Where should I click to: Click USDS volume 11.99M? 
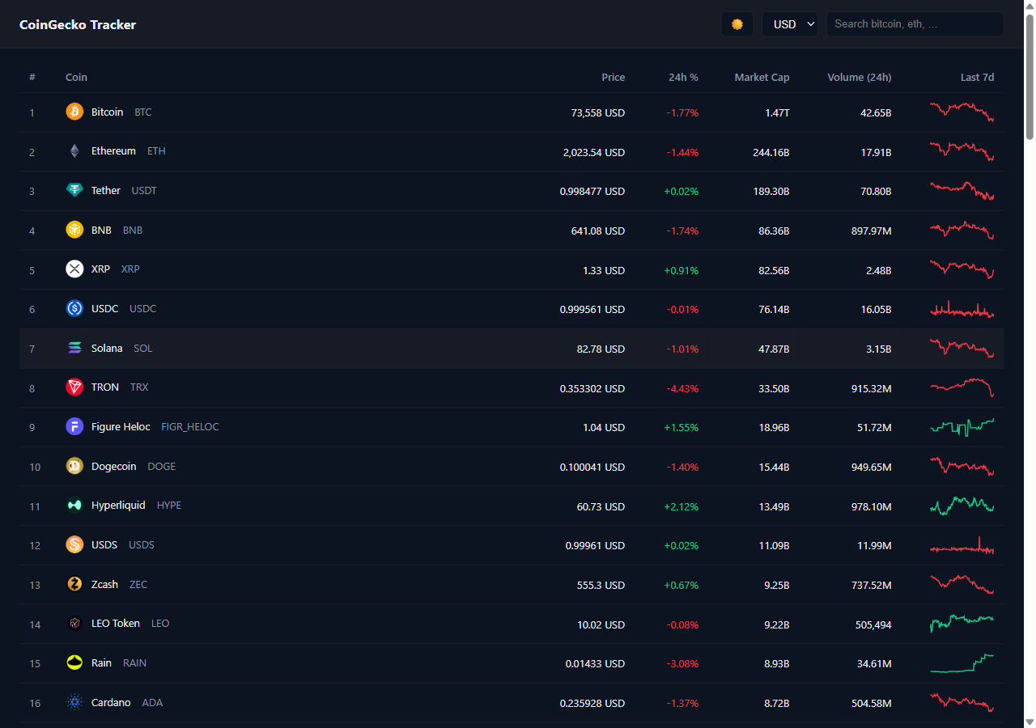pyautogui.click(x=874, y=545)
